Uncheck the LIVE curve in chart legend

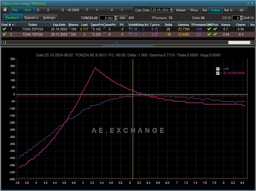point(218,69)
